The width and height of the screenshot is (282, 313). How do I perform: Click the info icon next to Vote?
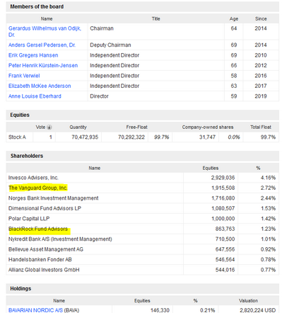pyautogui.click(x=49, y=127)
